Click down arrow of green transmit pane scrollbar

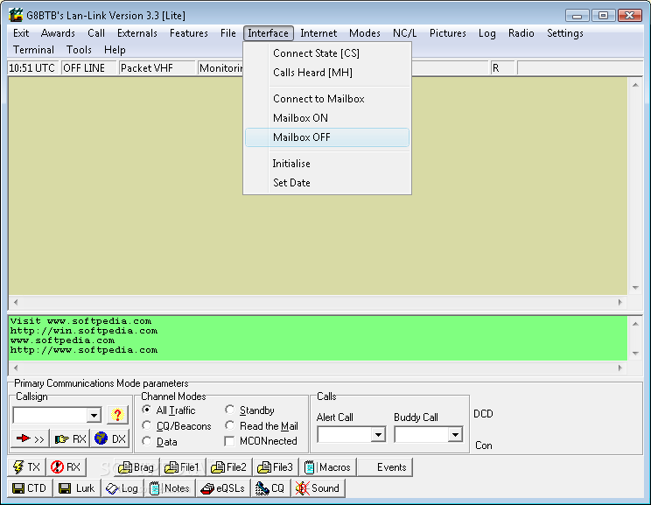pyautogui.click(x=635, y=354)
